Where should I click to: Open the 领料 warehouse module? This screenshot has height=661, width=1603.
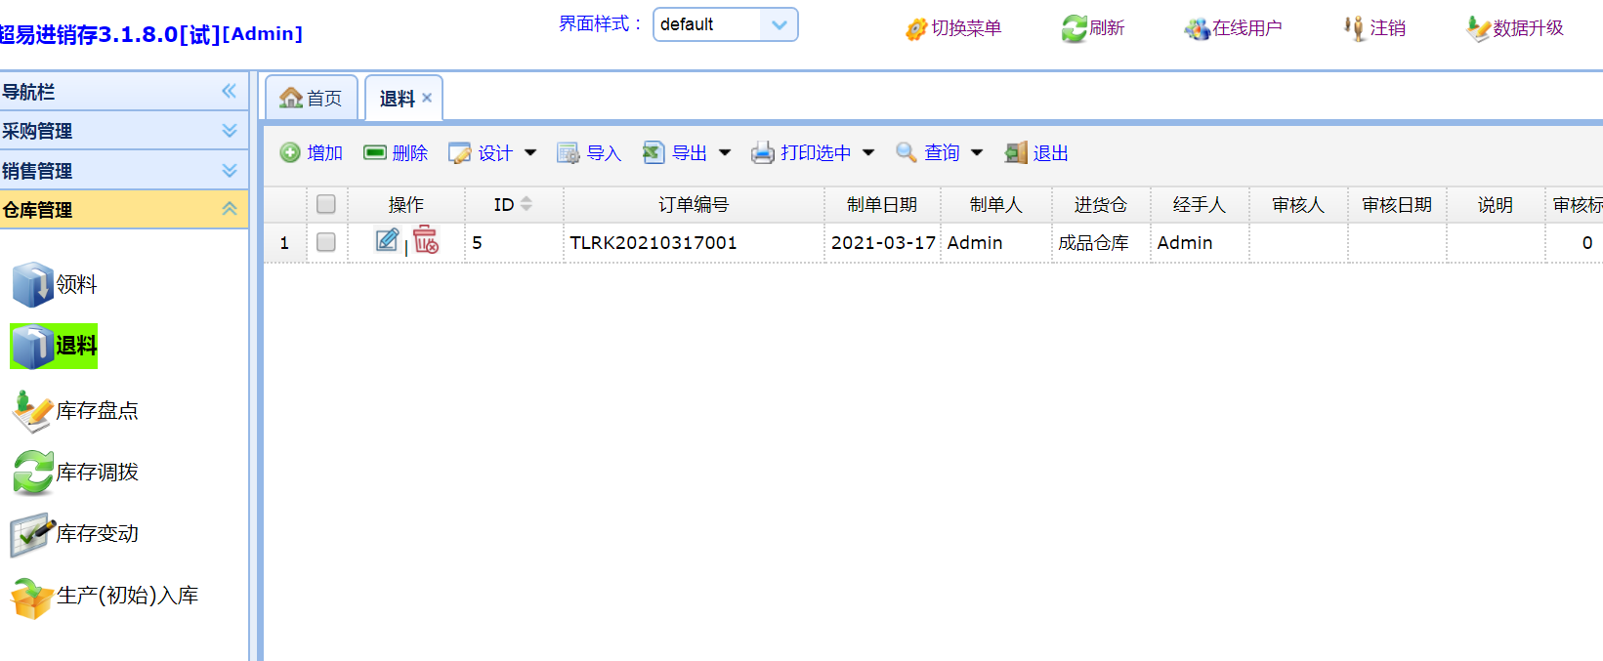click(x=56, y=284)
